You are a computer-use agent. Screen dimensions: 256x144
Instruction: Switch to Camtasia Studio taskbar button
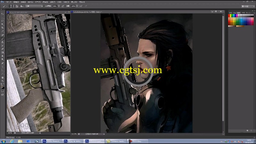(x=116, y=141)
